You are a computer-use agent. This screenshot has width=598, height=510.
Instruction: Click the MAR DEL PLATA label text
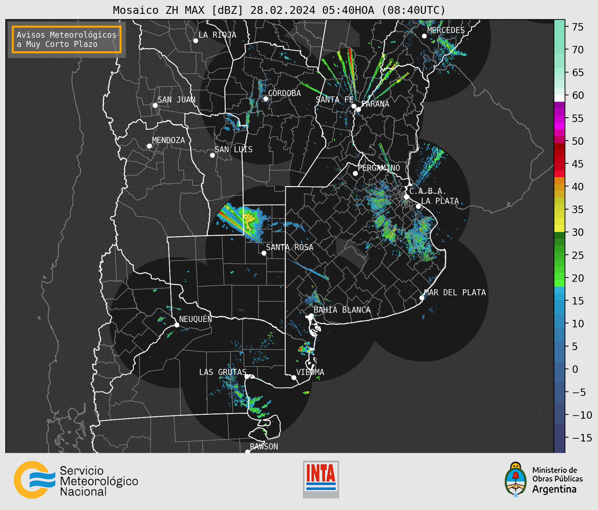click(455, 292)
